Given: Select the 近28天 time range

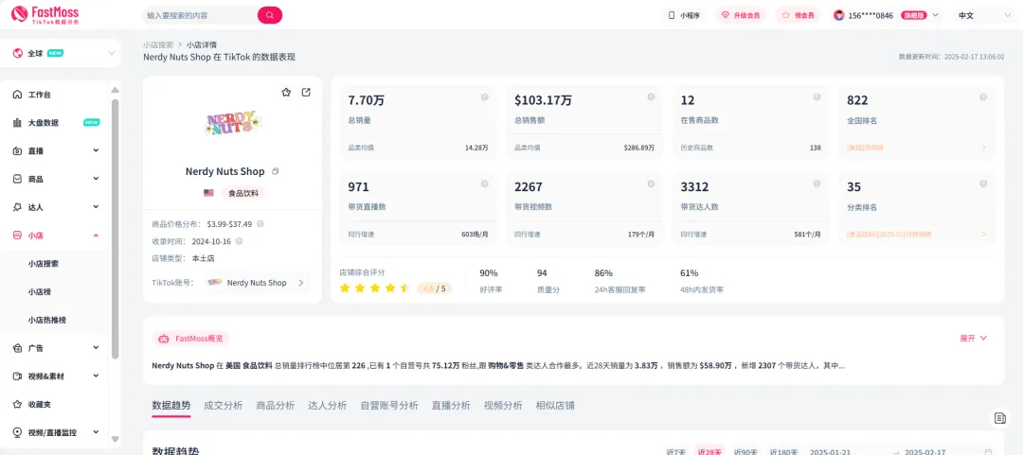Looking at the screenshot, I should (709, 451).
